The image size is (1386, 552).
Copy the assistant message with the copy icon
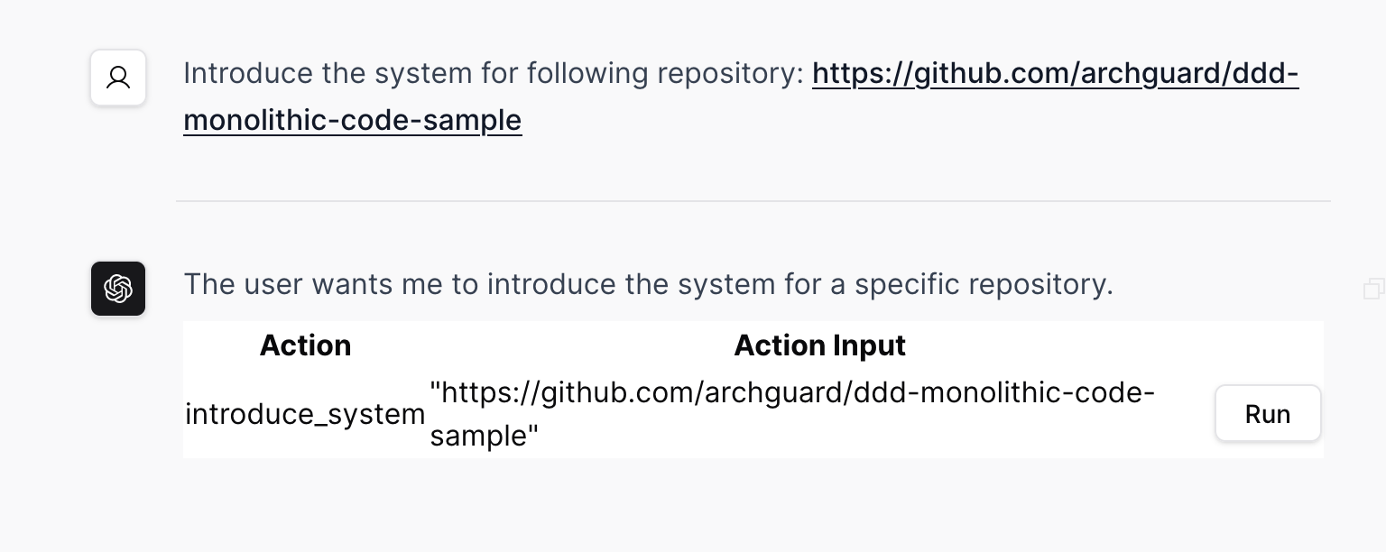[1373, 289]
